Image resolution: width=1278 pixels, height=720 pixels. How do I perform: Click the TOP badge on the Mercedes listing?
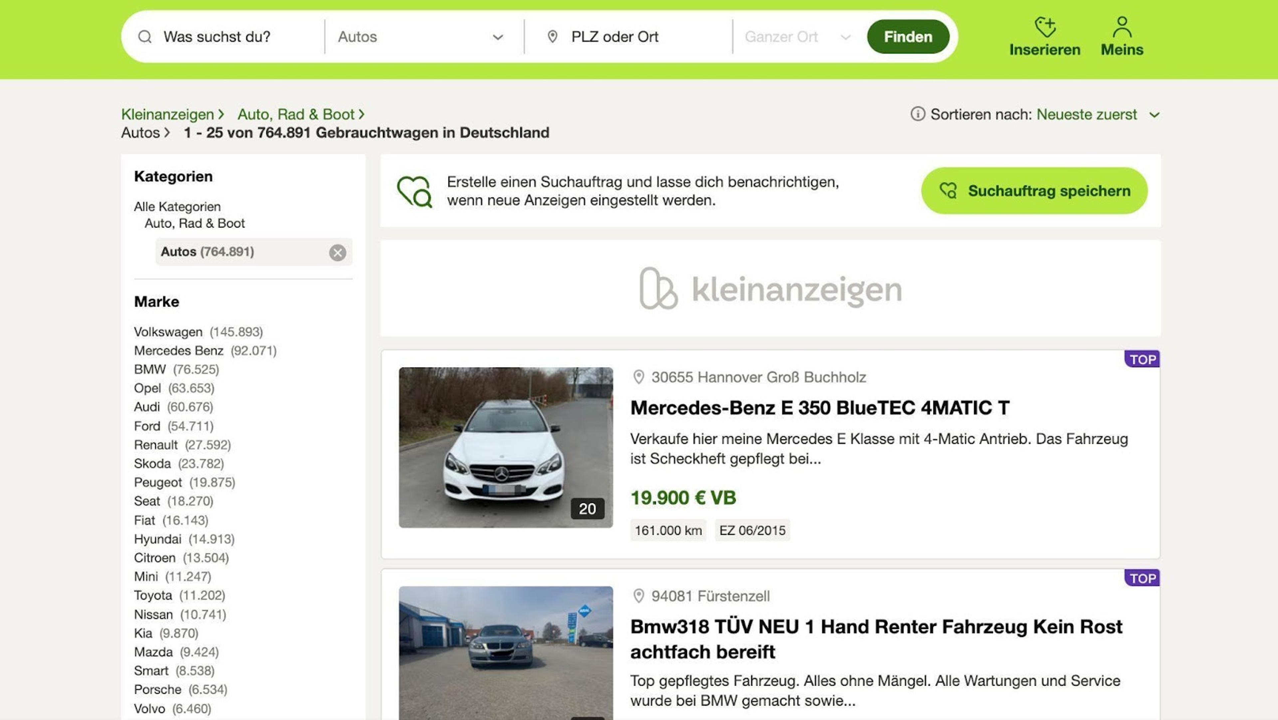[1142, 359]
